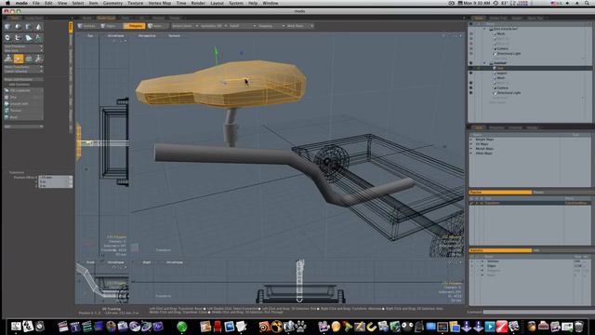The height and width of the screenshot is (335, 595).
Task: Switch to the Display tab
Action: pos(532,127)
